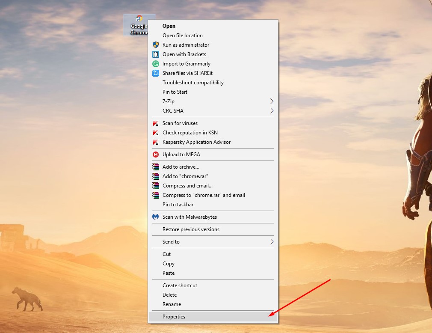Compress to chrome.rar and email it
This screenshot has height=333, width=432.
(204, 195)
